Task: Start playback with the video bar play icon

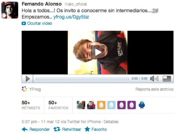Action: 28,79
